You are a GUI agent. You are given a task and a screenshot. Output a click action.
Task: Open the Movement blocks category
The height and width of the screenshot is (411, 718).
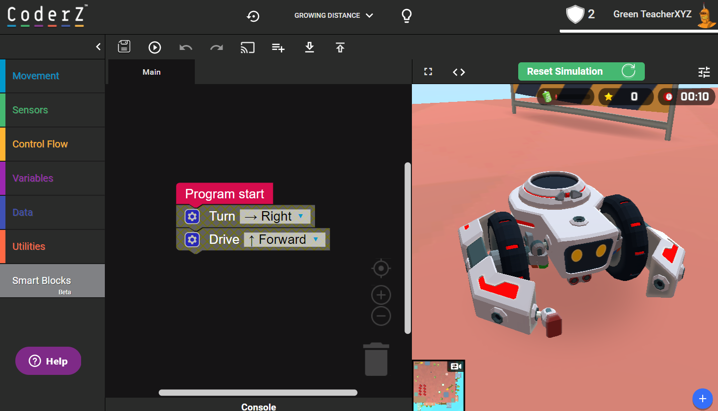36,76
